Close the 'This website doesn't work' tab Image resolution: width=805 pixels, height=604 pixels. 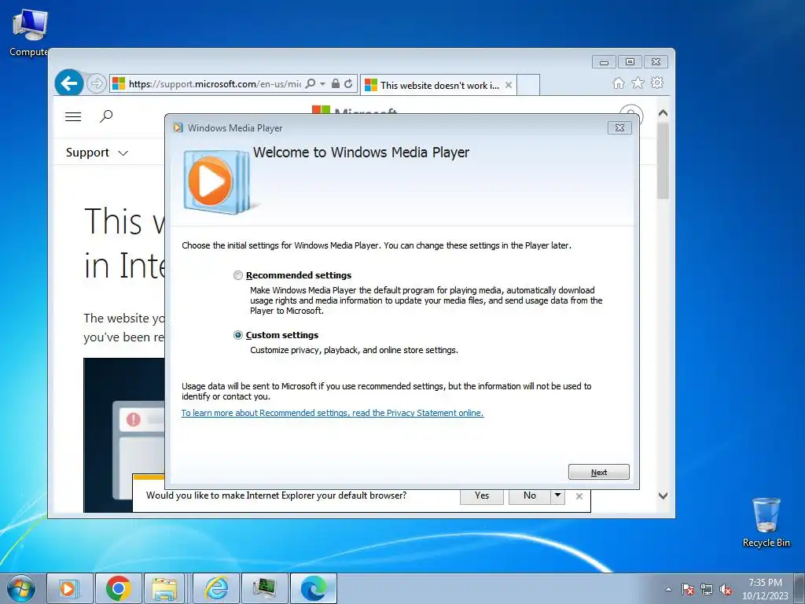[x=509, y=85]
